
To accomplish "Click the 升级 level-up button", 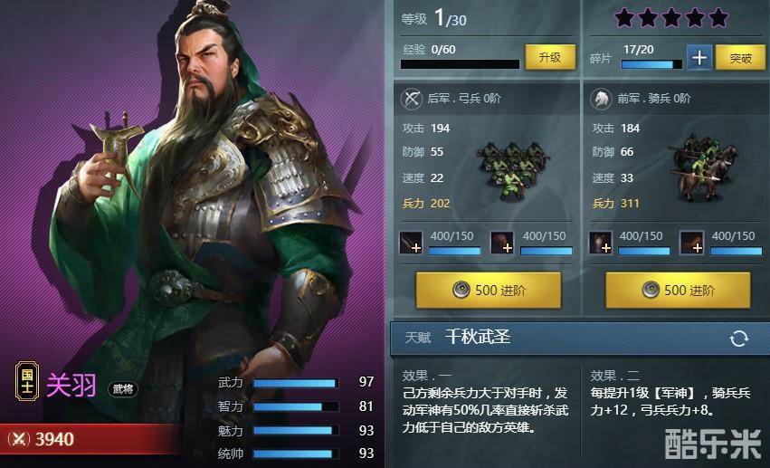I will point(550,57).
